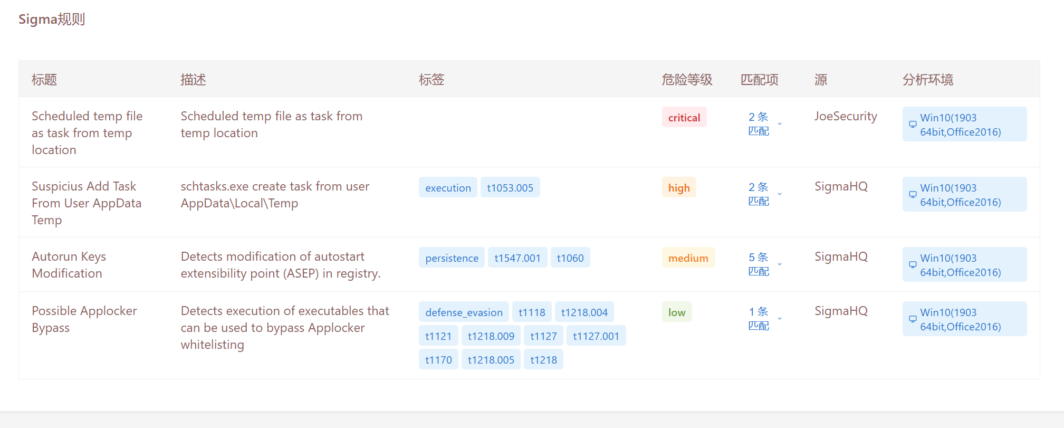
Task: Expand the 1 match for Applocker Bypass
Action: (779, 319)
